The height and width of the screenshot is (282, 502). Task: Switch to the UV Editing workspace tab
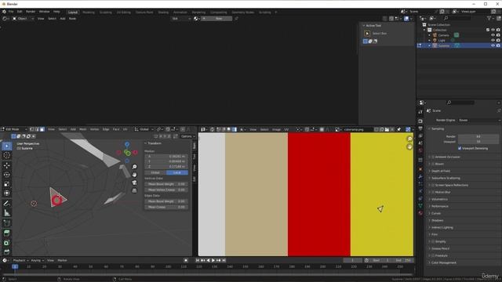(x=124, y=13)
